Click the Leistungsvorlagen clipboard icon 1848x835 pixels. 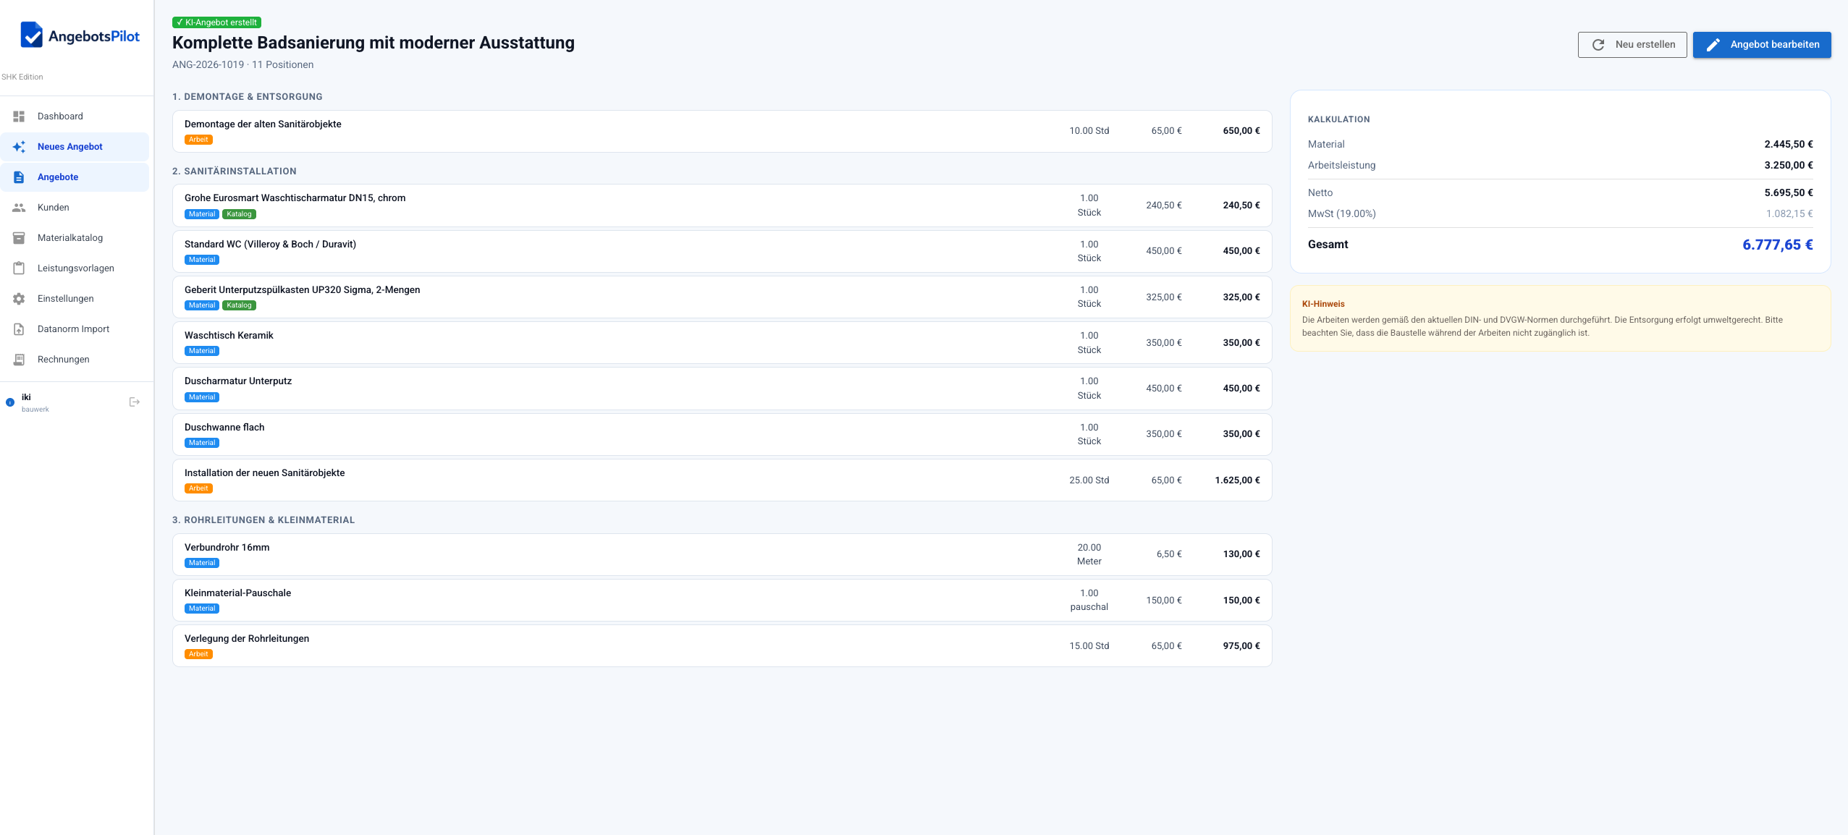coord(19,268)
